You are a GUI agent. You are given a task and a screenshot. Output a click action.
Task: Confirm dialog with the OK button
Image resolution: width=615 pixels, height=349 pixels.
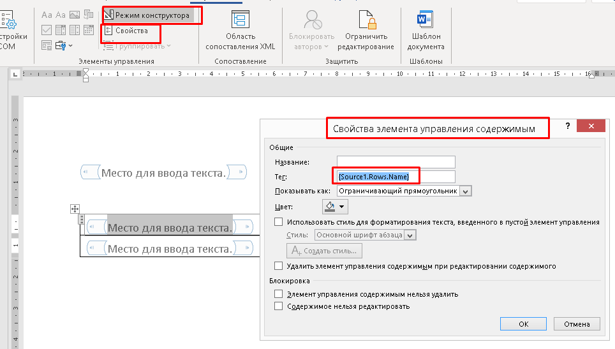pyautogui.click(x=523, y=324)
